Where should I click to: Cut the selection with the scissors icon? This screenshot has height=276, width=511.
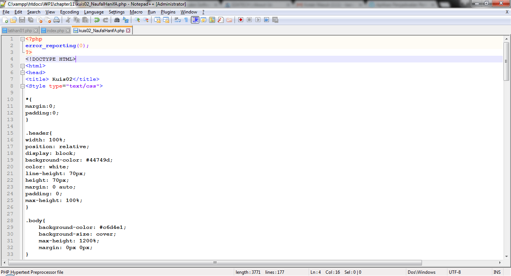(x=68, y=20)
